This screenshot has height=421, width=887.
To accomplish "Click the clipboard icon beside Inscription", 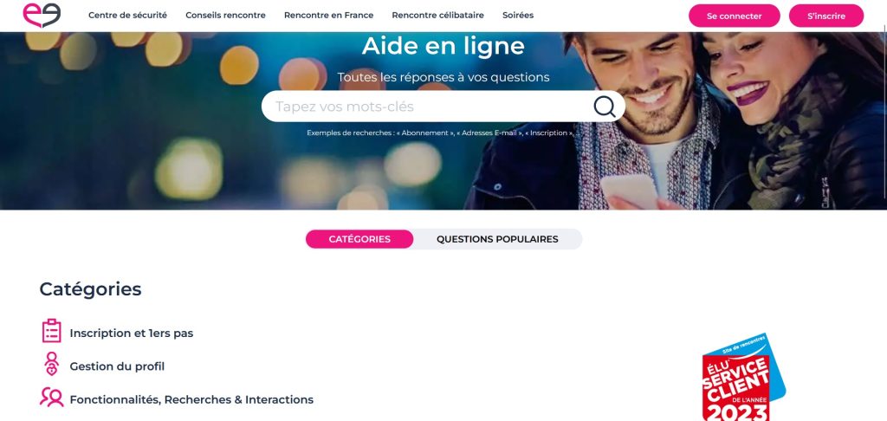I will click(51, 331).
